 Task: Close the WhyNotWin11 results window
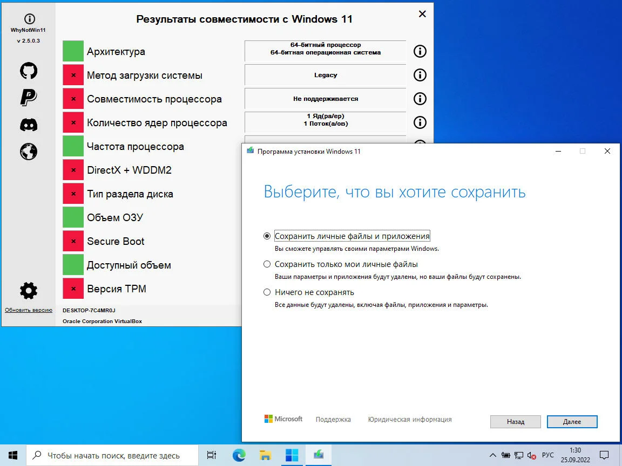422,14
